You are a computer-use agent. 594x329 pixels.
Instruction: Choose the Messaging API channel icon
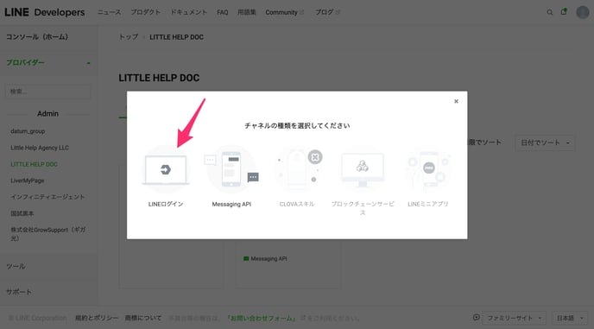(231, 169)
